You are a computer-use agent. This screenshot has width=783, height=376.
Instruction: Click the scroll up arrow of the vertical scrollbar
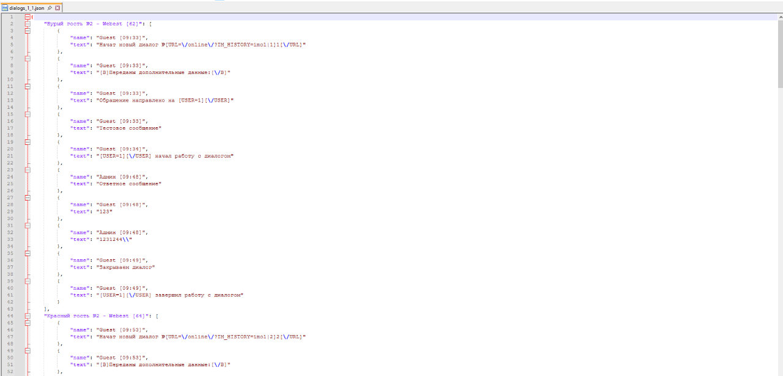pos(779,17)
